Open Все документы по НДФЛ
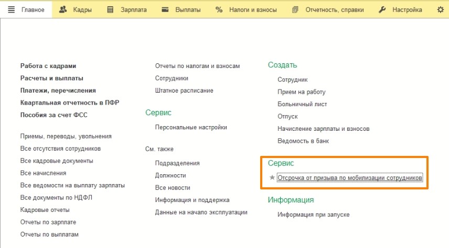This screenshot has height=248, width=449. point(56,198)
